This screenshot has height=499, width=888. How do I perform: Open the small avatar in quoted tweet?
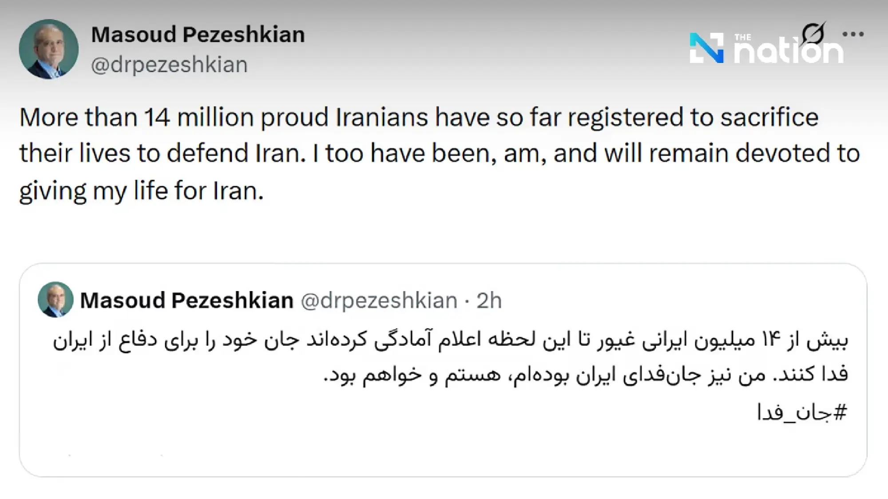[x=55, y=299]
